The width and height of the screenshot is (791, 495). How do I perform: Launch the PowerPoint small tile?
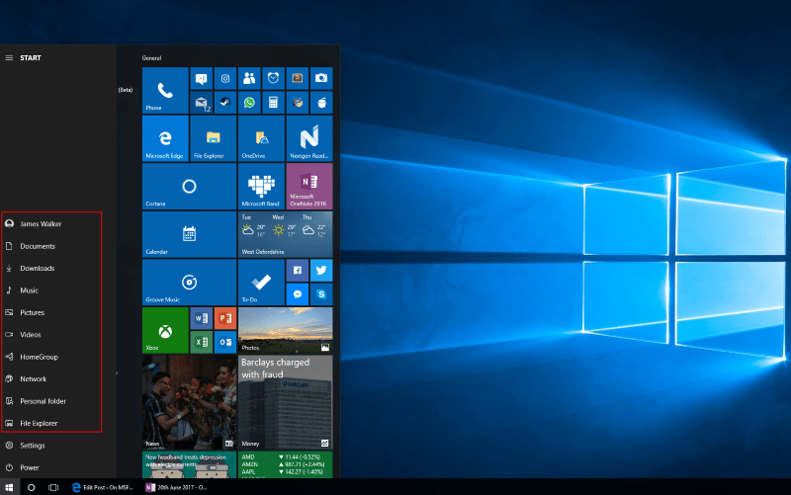(x=225, y=318)
